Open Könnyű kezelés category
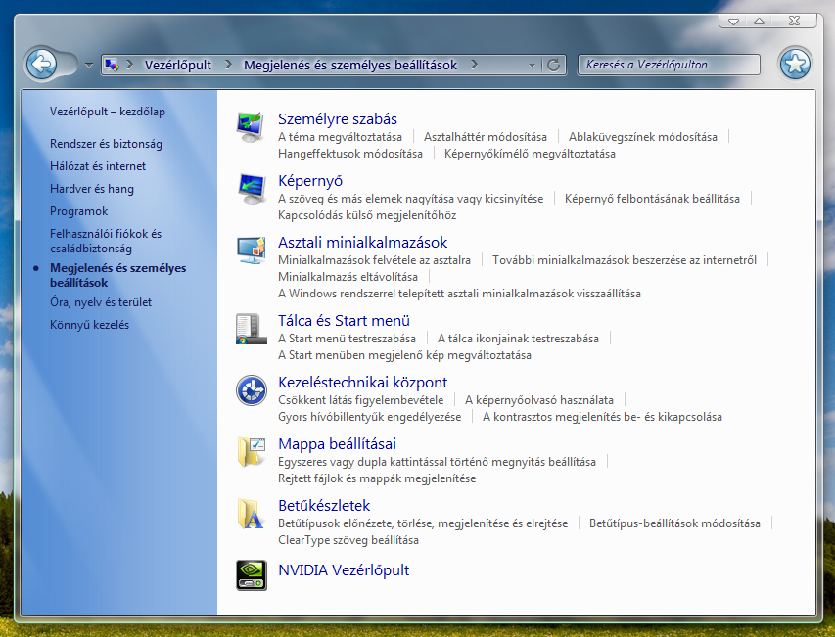This screenshot has height=637, width=835. [89, 325]
